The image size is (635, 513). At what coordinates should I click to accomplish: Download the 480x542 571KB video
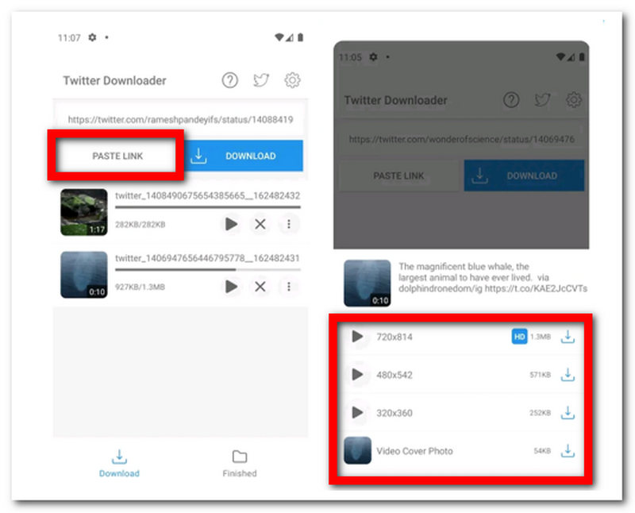point(568,374)
